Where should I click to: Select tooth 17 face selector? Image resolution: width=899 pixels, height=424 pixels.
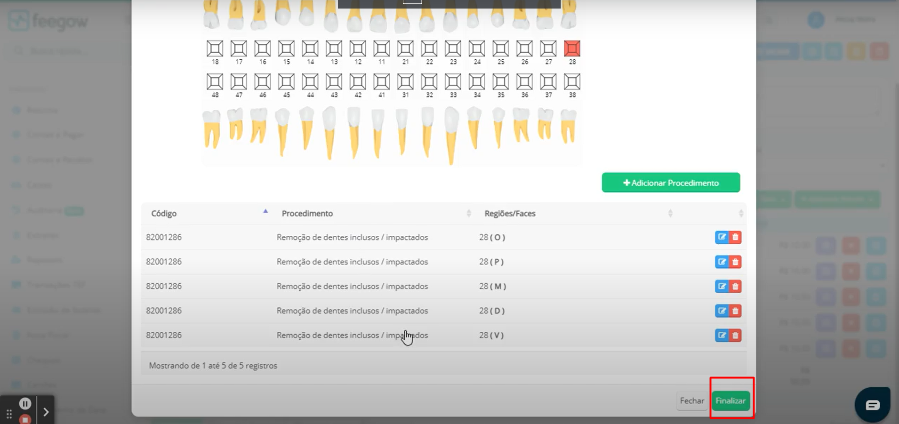(x=239, y=48)
